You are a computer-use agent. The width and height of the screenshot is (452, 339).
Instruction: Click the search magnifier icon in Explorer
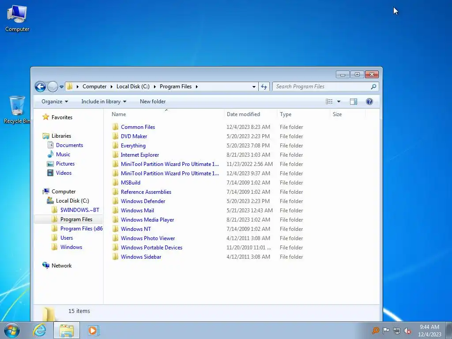pyautogui.click(x=373, y=87)
